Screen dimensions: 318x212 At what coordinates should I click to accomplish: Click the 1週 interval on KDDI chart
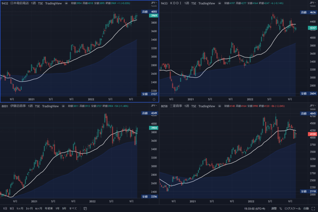click(x=187, y=3)
